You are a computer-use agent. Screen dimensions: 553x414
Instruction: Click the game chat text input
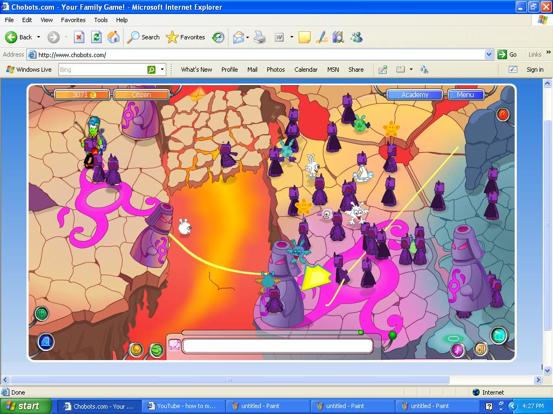(x=278, y=346)
